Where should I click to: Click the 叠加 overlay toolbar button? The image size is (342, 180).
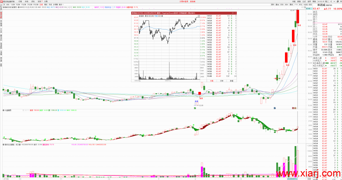[277, 4]
